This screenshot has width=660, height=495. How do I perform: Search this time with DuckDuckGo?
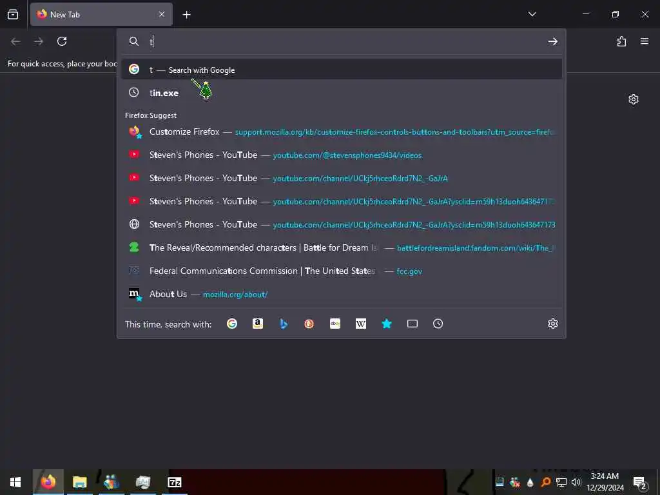point(309,324)
